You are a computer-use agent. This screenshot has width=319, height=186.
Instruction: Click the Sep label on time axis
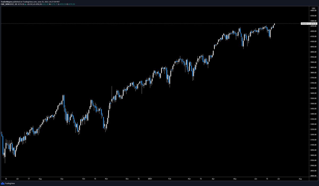(62, 179)
